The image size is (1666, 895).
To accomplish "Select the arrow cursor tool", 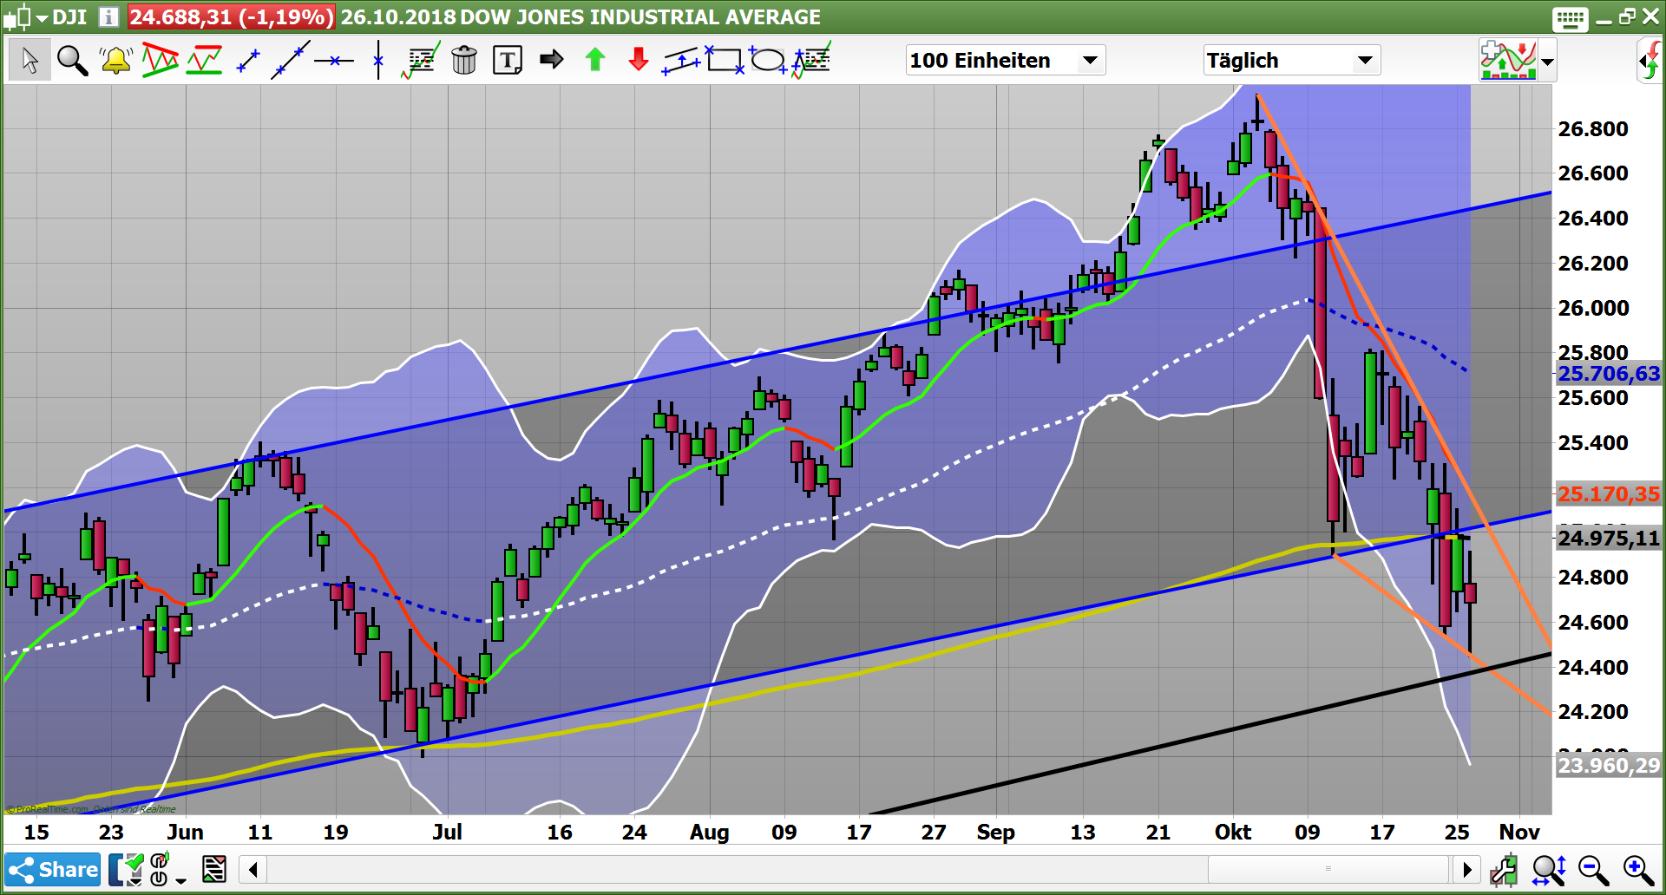I will click(x=30, y=60).
